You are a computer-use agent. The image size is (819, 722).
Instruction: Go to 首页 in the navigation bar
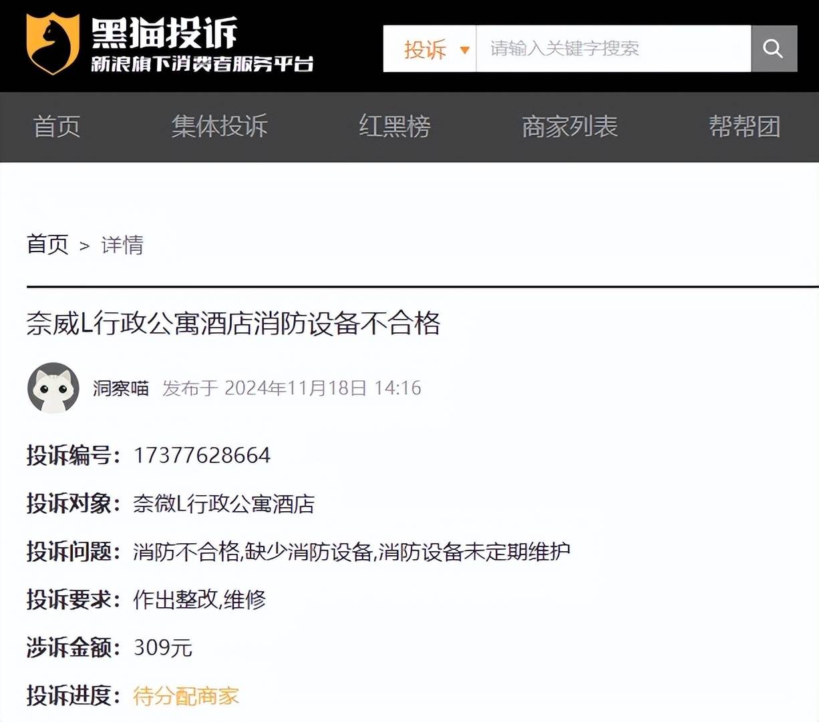pos(57,126)
